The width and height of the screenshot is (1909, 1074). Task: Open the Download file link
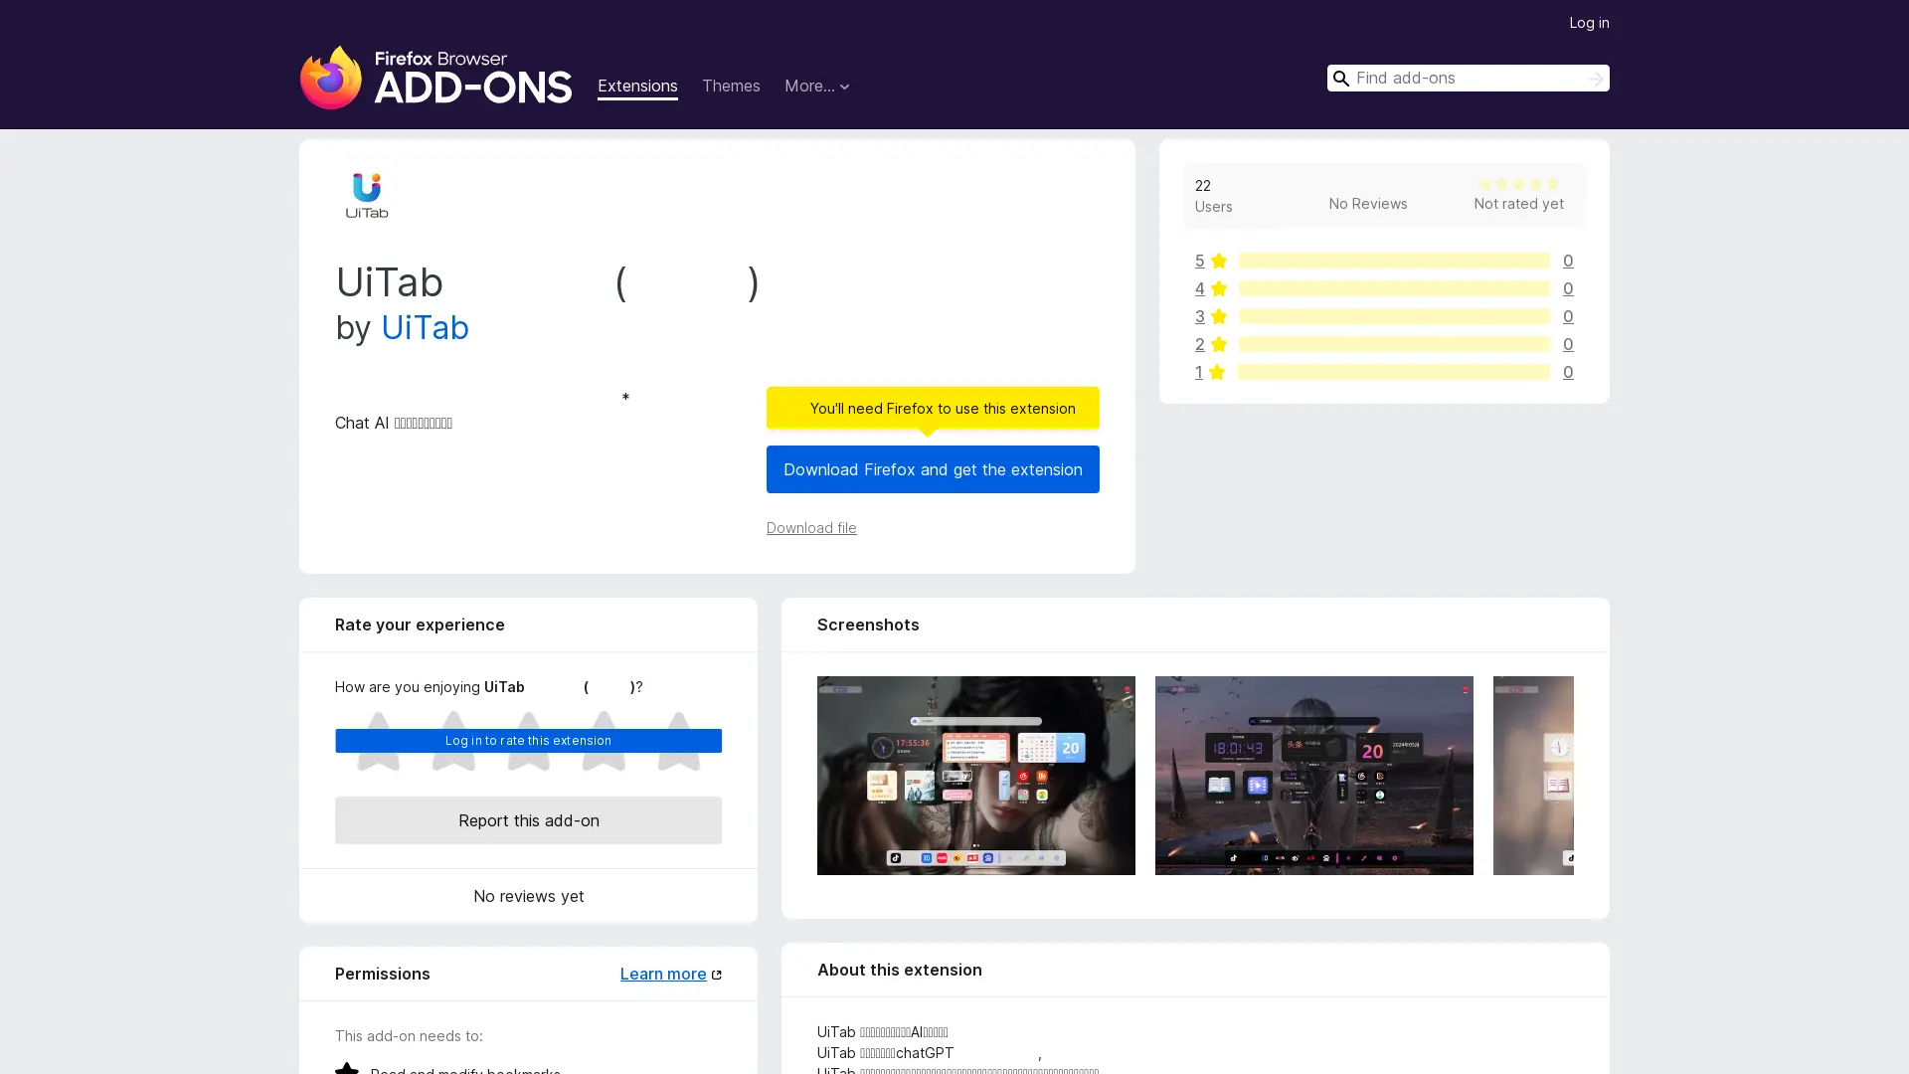click(810, 528)
